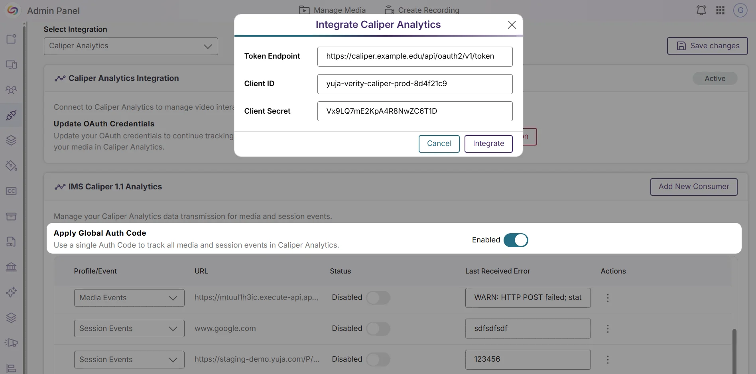Click the Integrate button in dialog
The image size is (756, 374).
(x=488, y=144)
